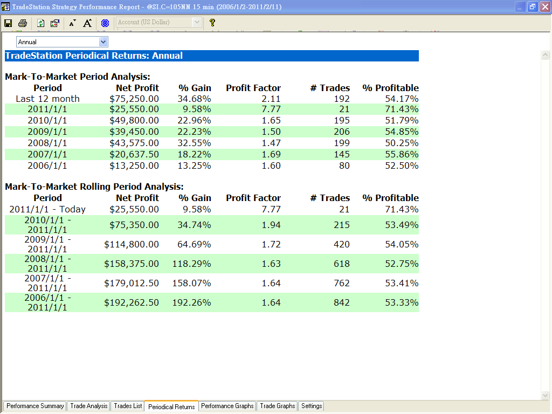Screen dimensions: 552x414
Task: Restore the report window size
Action: [532, 6]
